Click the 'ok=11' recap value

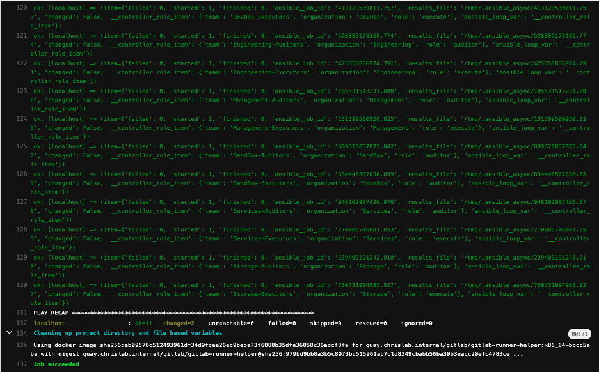(143, 323)
